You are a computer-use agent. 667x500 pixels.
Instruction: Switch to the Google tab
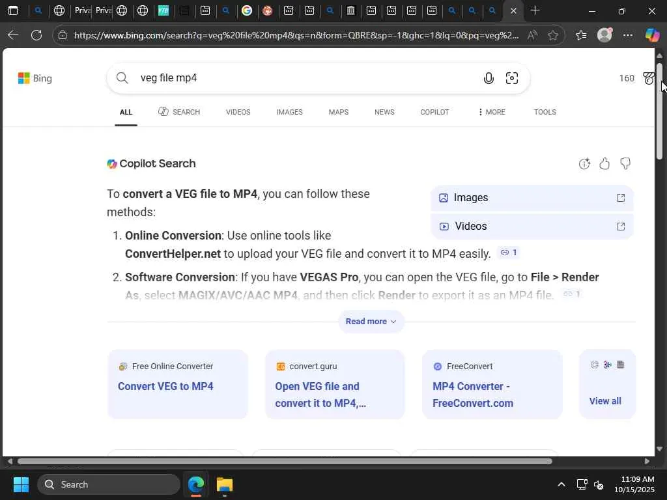[247, 10]
